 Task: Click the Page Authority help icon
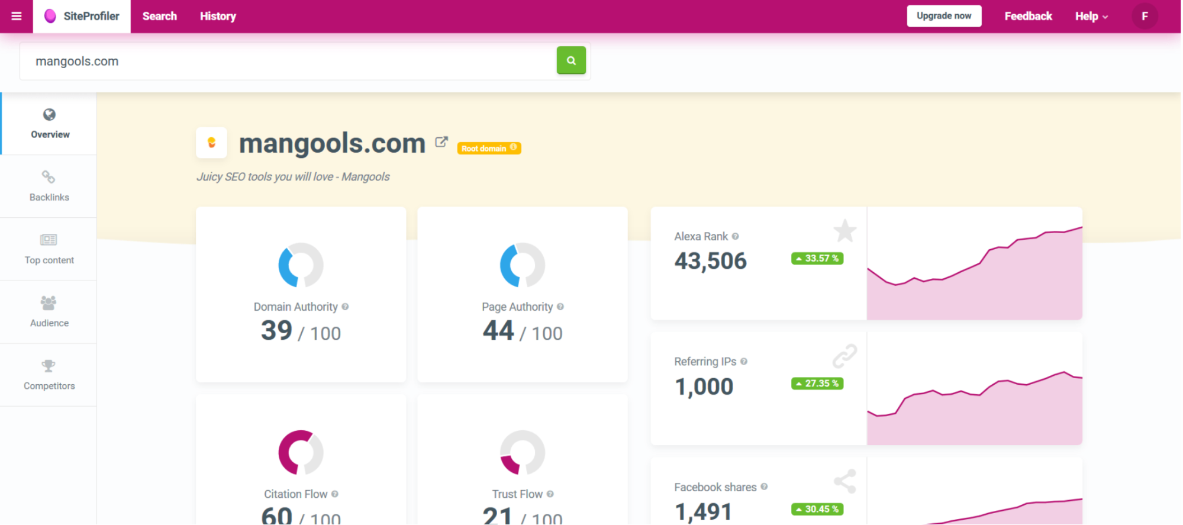pos(560,307)
